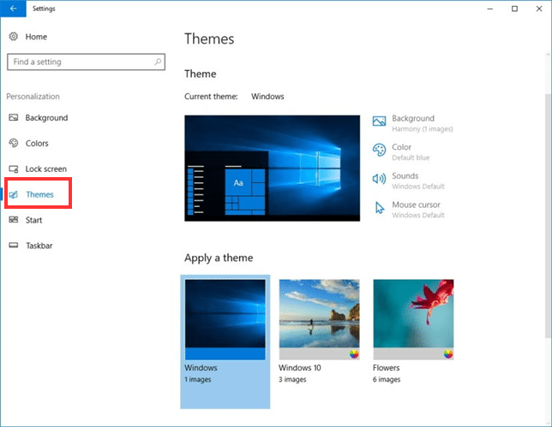Click the Taskbar icon in sidebar
The height and width of the screenshot is (427, 552).
pos(14,246)
